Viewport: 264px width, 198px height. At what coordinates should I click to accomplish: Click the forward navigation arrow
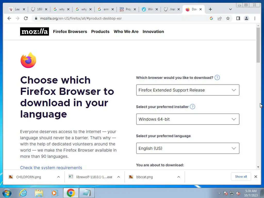(18, 18)
